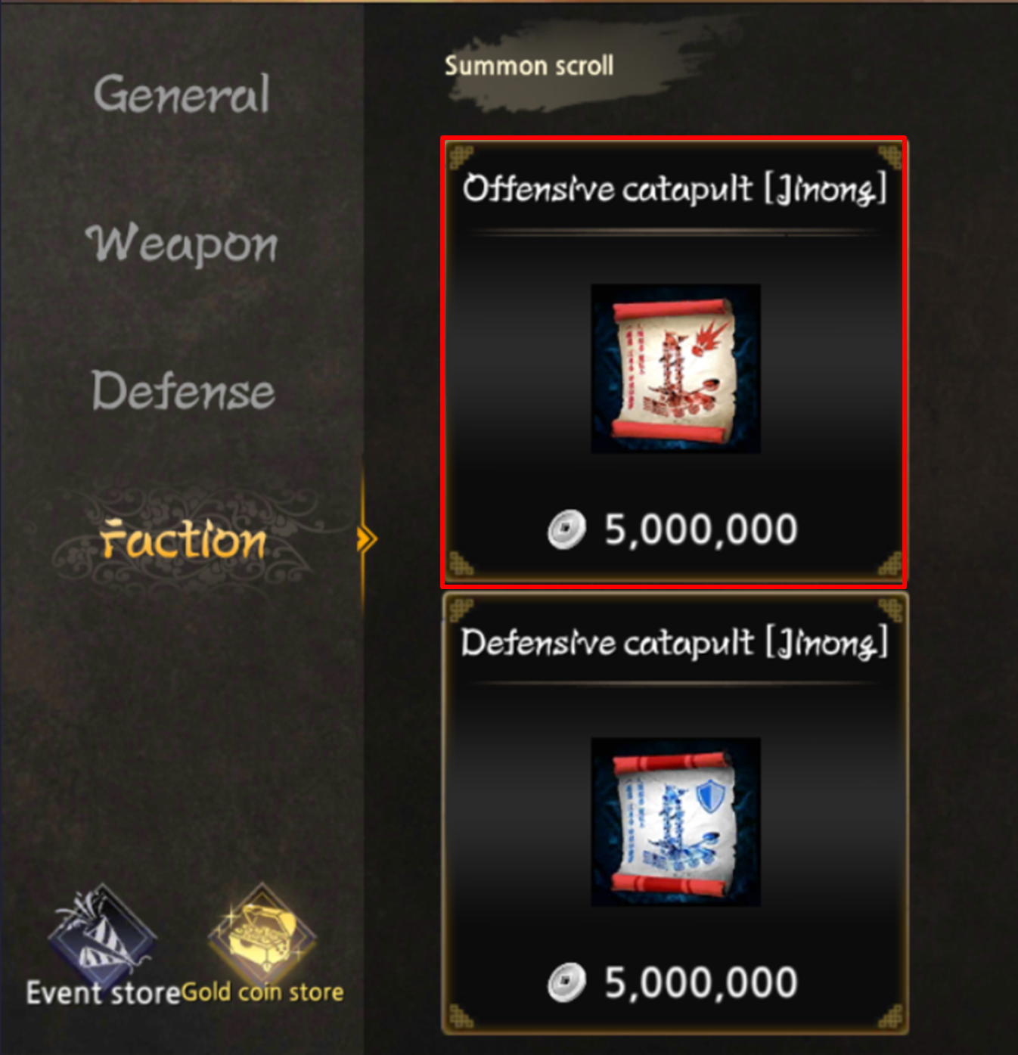Click the Event store text label
Image resolution: width=1018 pixels, height=1055 pixels.
[x=103, y=993]
